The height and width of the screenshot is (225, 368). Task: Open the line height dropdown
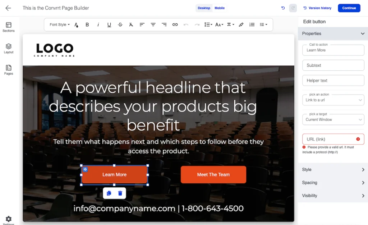point(208,24)
